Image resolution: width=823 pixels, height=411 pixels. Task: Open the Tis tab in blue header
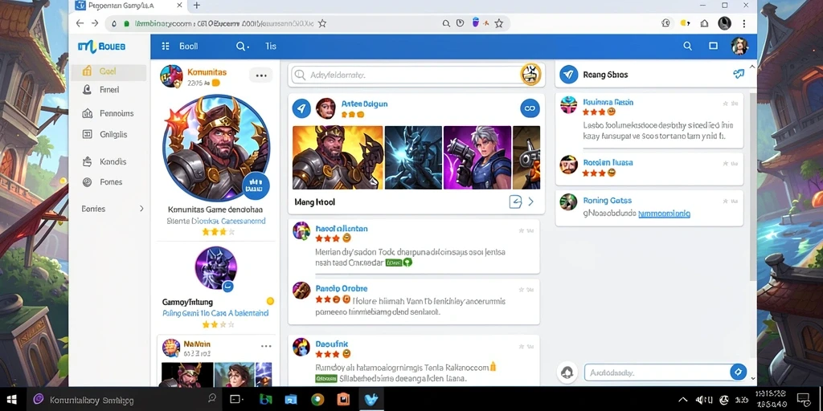[x=270, y=46]
